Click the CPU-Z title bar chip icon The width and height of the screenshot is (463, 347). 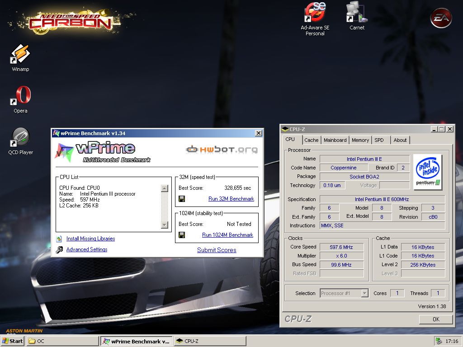point(285,129)
